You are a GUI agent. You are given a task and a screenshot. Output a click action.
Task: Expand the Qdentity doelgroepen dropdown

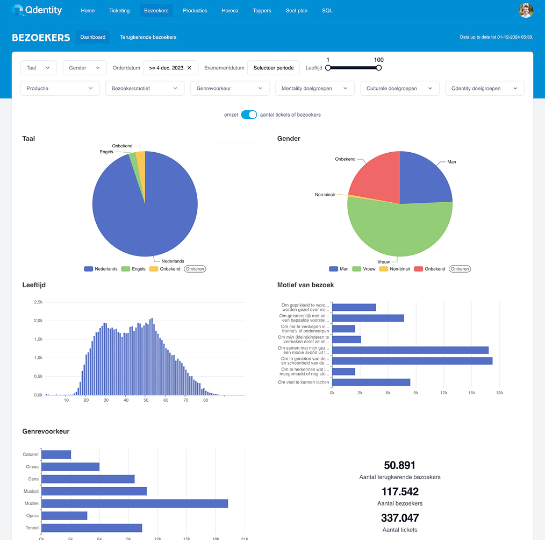484,88
